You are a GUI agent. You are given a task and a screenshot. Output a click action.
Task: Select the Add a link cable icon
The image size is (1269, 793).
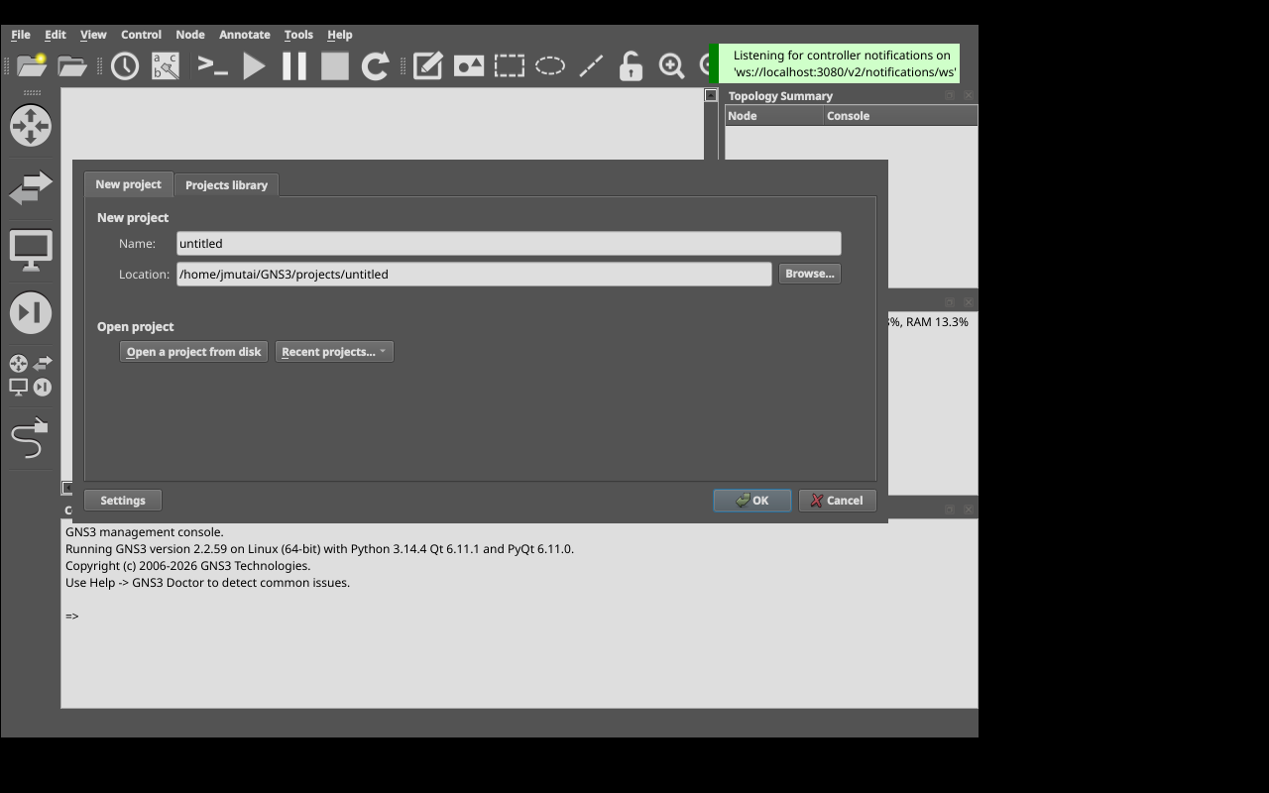[x=30, y=438]
